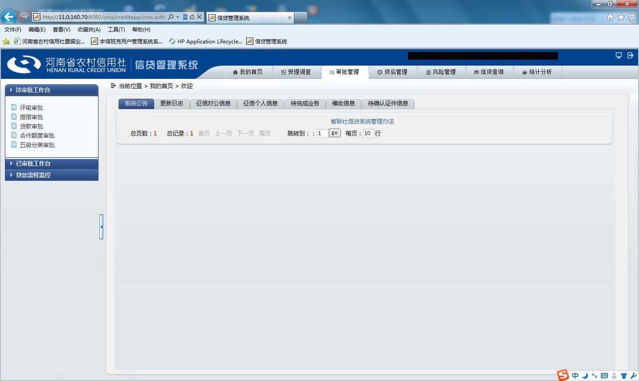This screenshot has height=381, width=639.
Task: Open 授信审批 in sidebar
Action: point(32,117)
